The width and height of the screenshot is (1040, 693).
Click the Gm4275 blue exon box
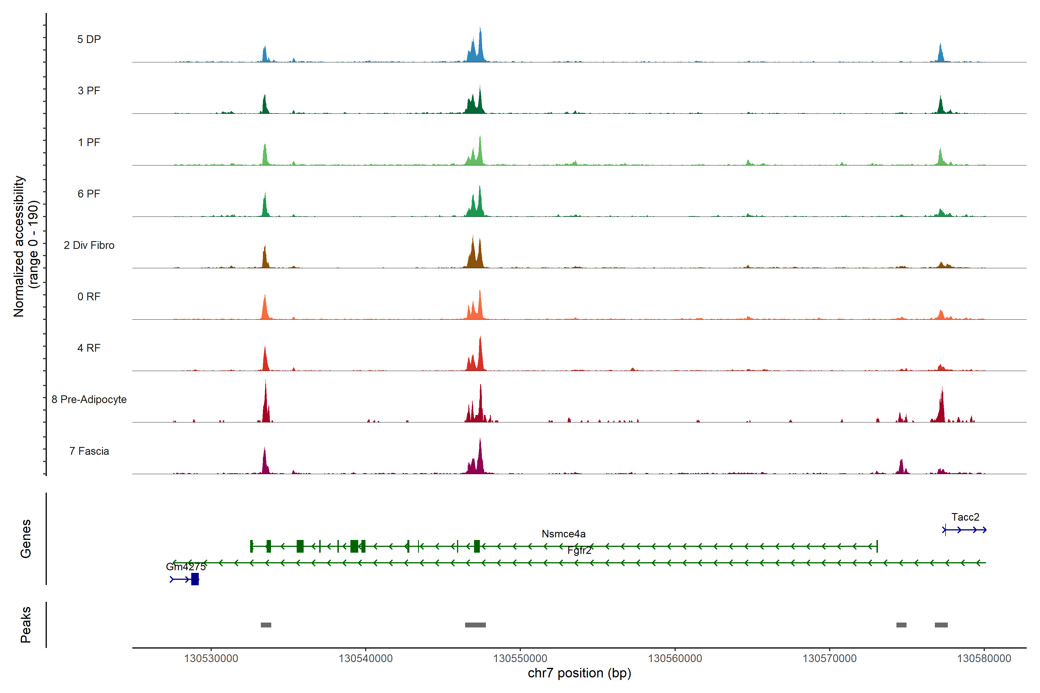pyautogui.click(x=195, y=579)
